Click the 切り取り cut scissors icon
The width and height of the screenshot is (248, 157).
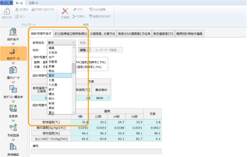[17, 9]
